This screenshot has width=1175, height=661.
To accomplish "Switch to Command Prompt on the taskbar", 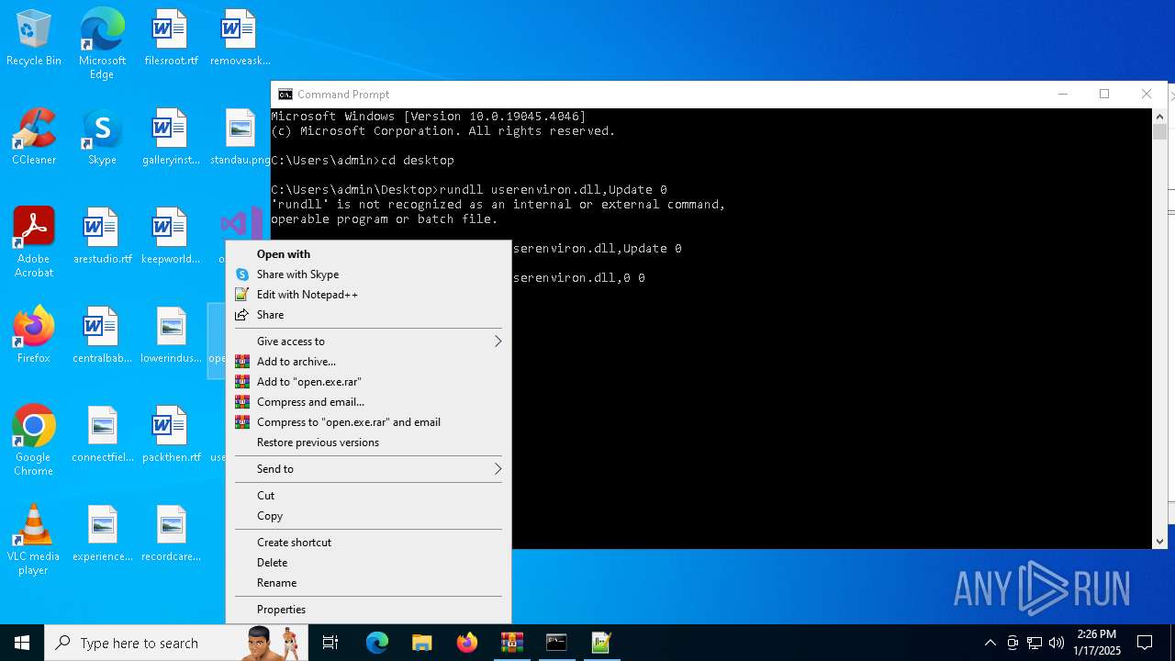I will tap(556, 643).
